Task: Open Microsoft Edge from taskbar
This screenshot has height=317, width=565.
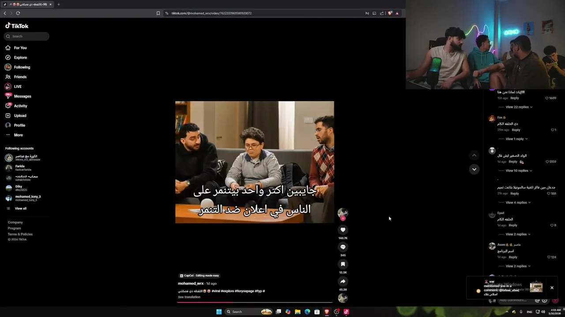Action: (307, 312)
